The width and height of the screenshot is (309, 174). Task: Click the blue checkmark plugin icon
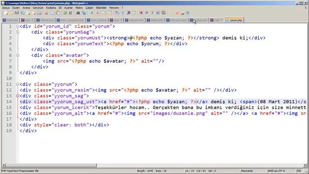(x=188, y=13)
